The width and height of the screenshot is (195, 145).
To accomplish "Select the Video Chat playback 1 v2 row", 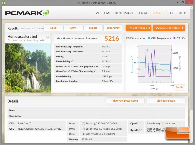I will [88, 66].
